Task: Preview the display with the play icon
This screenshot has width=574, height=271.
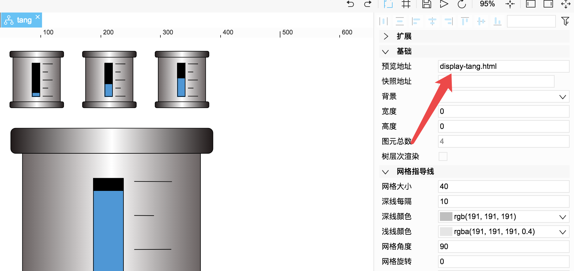Action: click(444, 4)
